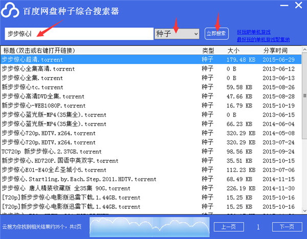Select 唐人精装收藏版 全35集 90G row
The height and width of the screenshot is (239, 307).
pos(151,188)
